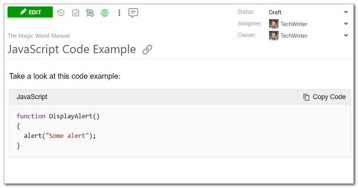Open the comments speech bubble icon

click(133, 13)
